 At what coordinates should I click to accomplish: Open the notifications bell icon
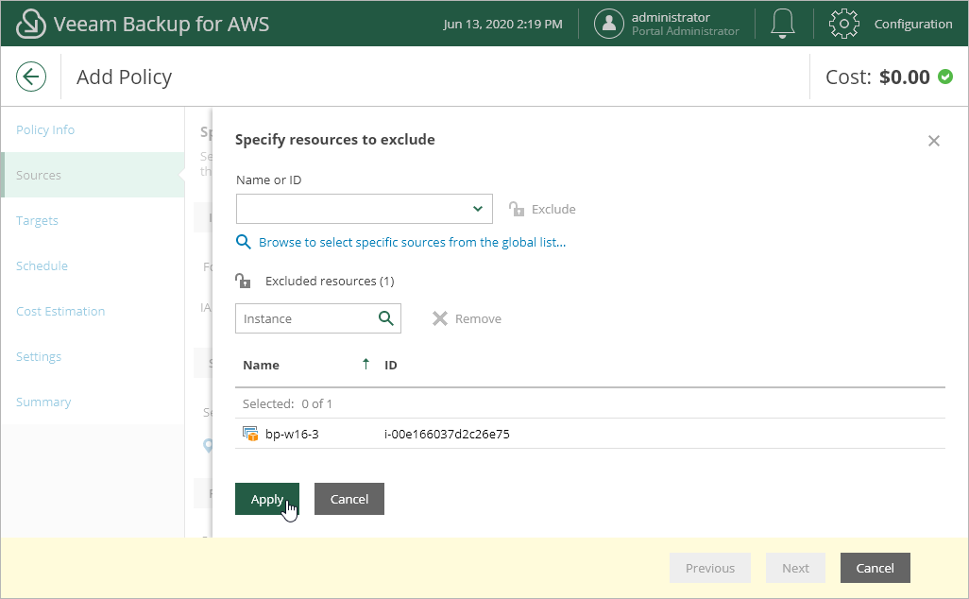pos(782,24)
